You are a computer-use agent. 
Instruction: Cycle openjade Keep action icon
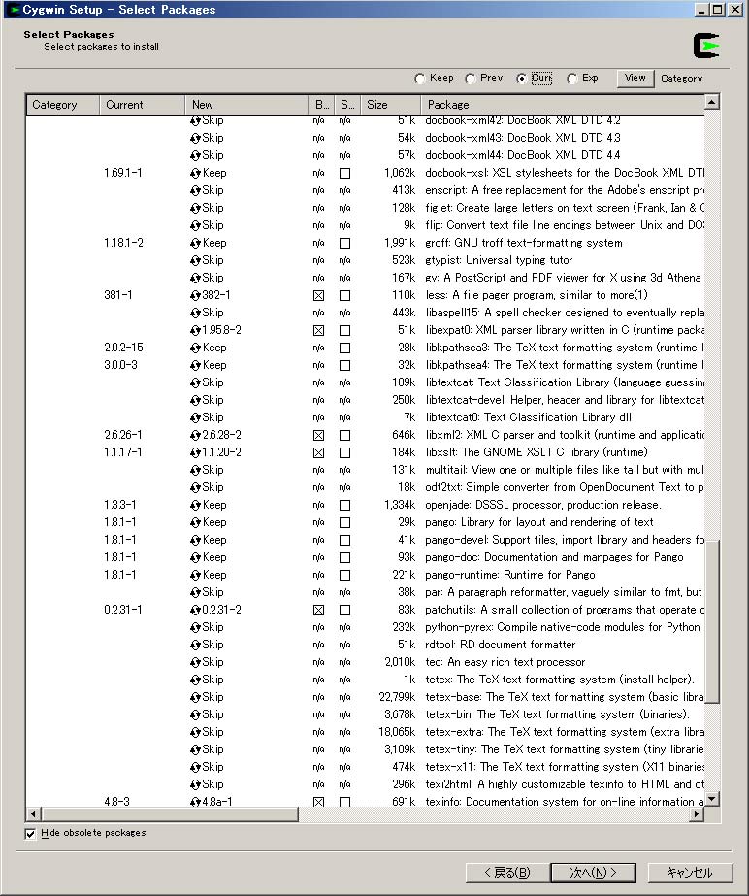pyautogui.click(x=195, y=505)
